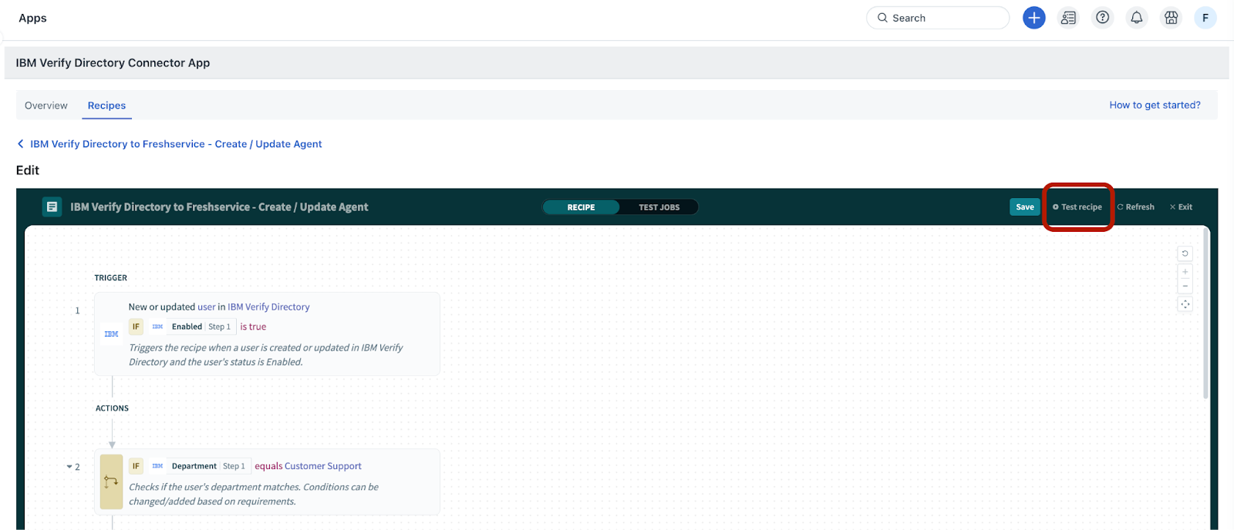Switch to the TEST JOBS view toggle
The image size is (1234, 530).
pyautogui.click(x=659, y=207)
